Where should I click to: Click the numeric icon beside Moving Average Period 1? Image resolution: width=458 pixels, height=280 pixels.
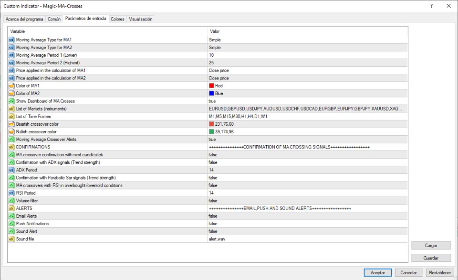click(x=10, y=55)
